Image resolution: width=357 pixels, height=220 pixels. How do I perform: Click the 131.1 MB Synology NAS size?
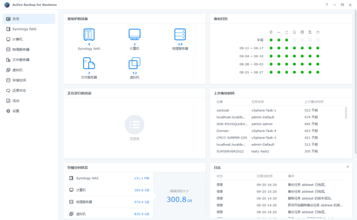coord(141,178)
